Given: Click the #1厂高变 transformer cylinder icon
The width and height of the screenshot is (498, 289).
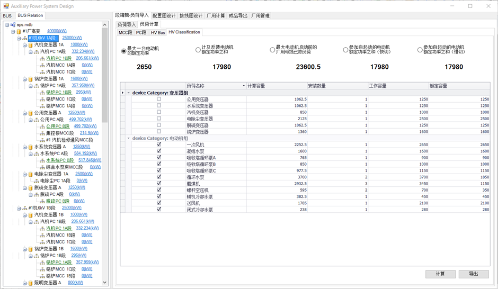Looking at the screenshot, I should coord(19,31).
